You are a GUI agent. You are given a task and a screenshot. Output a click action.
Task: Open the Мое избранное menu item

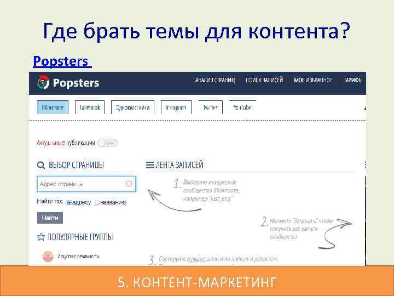313,80
